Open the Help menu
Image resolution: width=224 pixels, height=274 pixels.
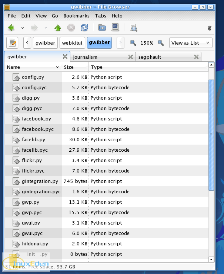pos(117,16)
